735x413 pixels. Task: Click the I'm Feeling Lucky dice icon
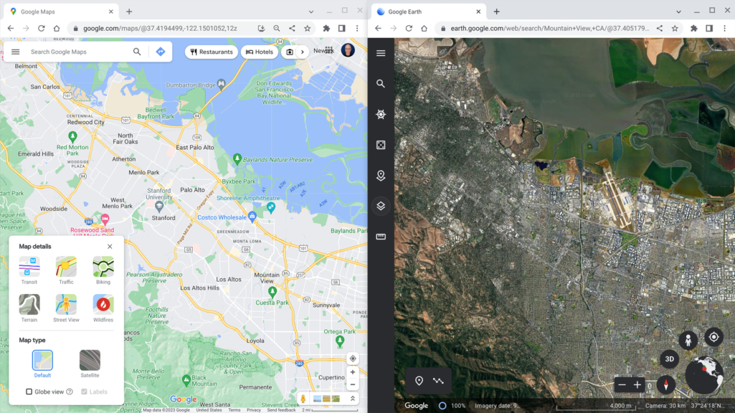(381, 145)
